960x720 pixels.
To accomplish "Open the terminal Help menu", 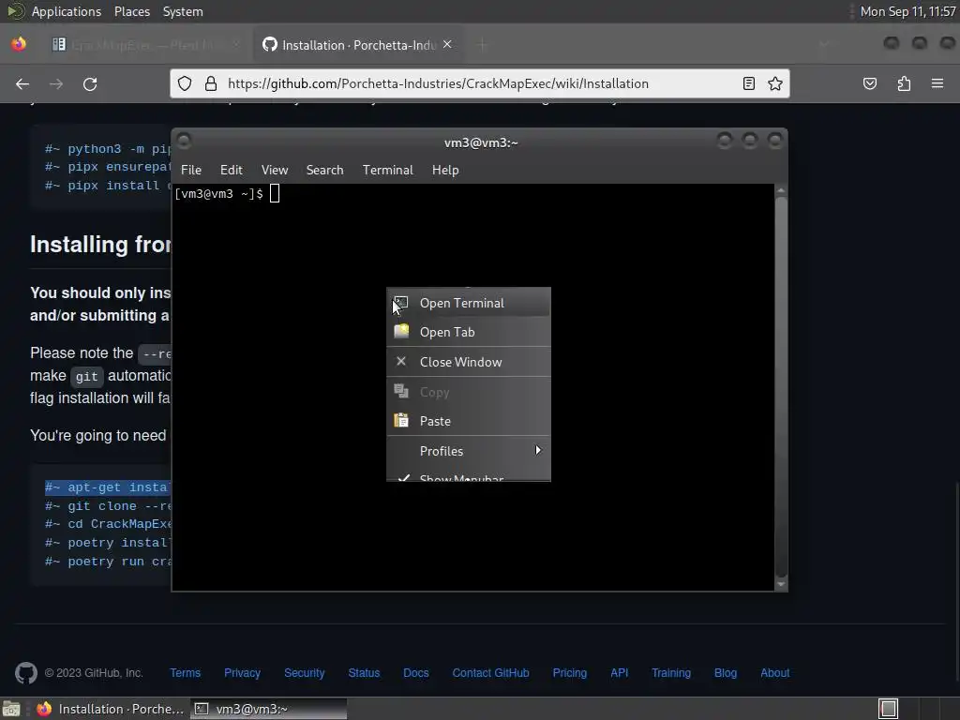I will pos(445,171).
